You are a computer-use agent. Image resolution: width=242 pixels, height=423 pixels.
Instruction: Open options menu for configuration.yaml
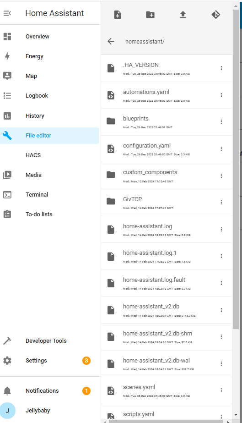(x=221, y=148)
